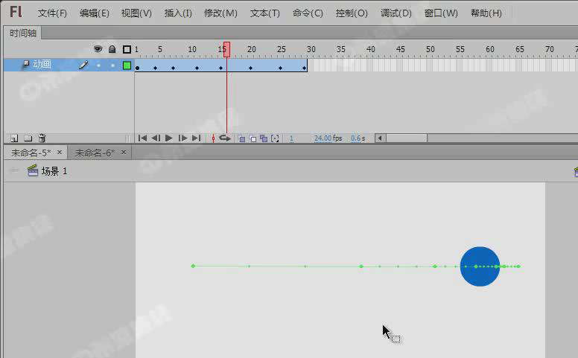
Task: Open the 修改(M) menu
Action: [220, 13]
